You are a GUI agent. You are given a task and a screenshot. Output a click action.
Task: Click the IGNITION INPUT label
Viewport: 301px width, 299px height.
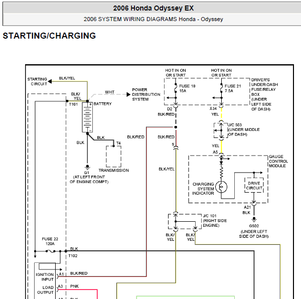click(x=45, y=277)
